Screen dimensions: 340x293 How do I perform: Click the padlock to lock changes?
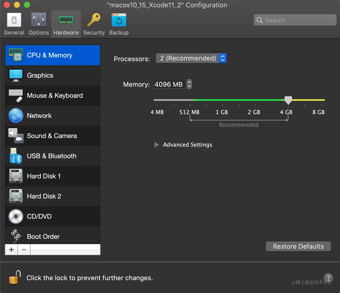click(x=14, y=277)
